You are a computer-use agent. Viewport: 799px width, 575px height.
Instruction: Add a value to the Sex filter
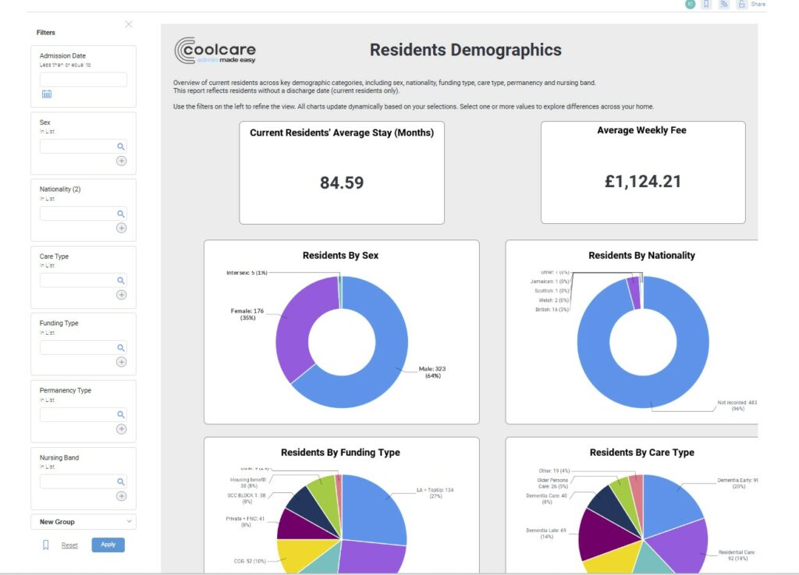coord(121,161)
